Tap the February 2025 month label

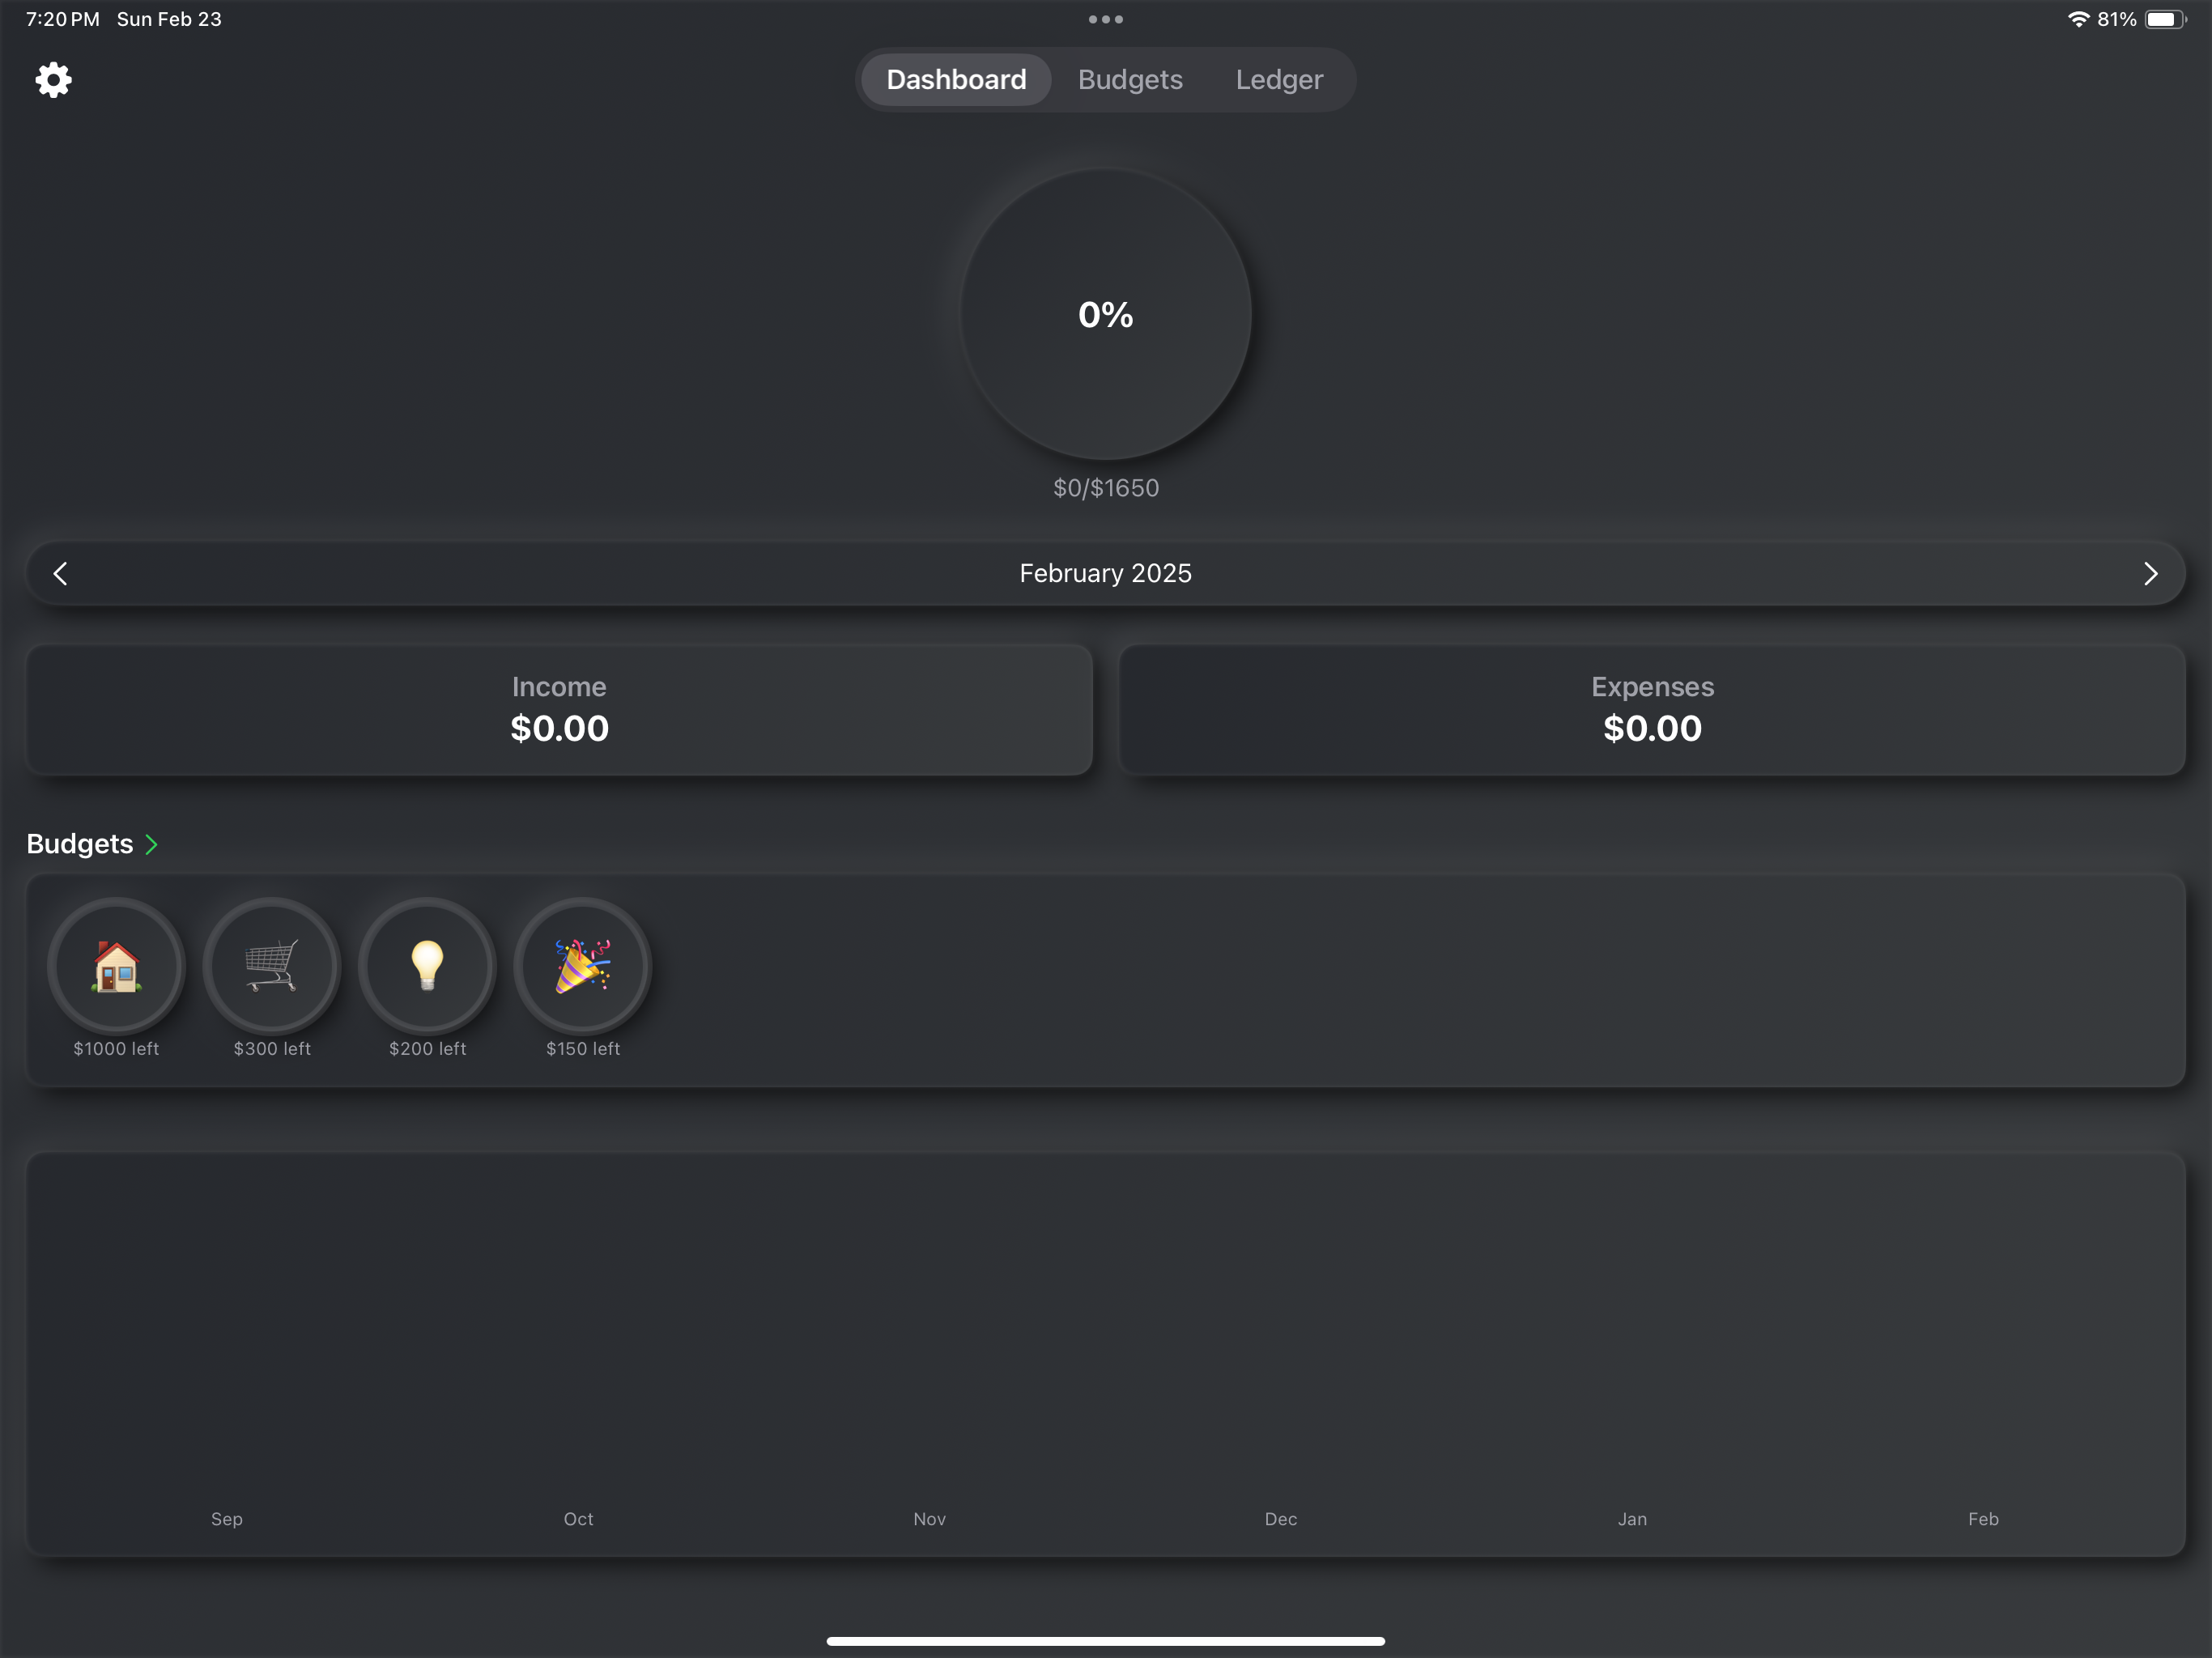point(1105,574)
